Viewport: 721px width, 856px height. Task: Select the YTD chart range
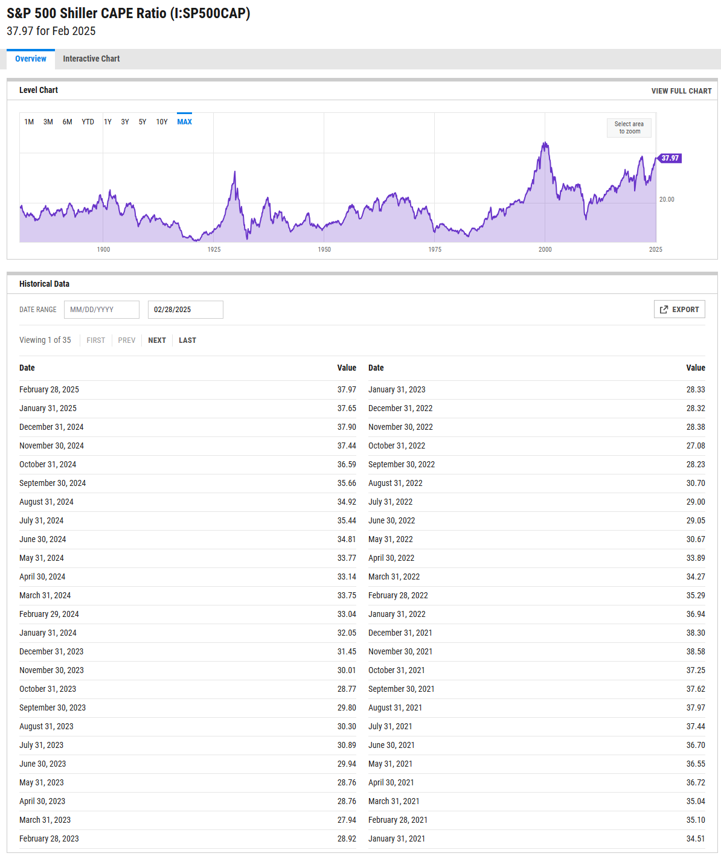(88, 122)
